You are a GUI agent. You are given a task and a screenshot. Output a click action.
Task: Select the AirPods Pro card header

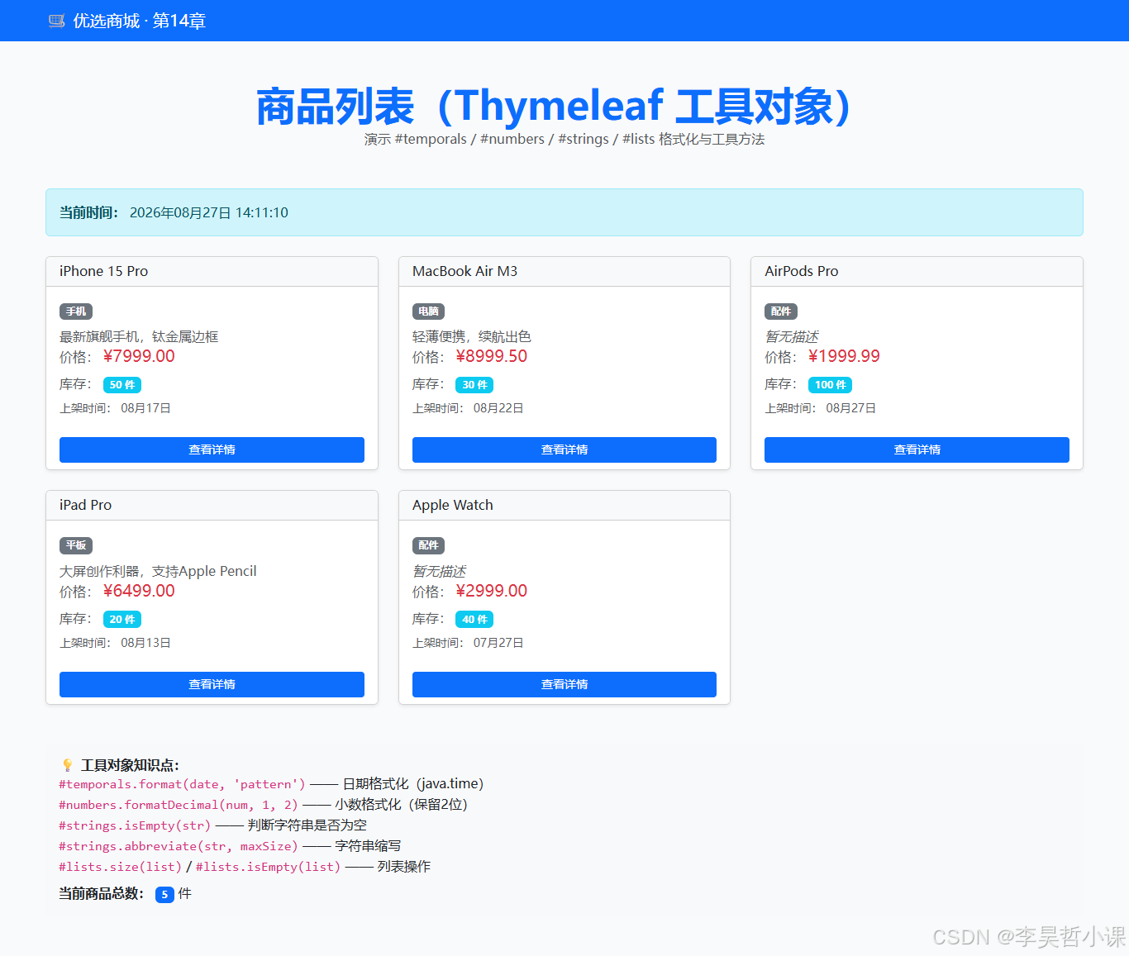click(x=917, y=272)
